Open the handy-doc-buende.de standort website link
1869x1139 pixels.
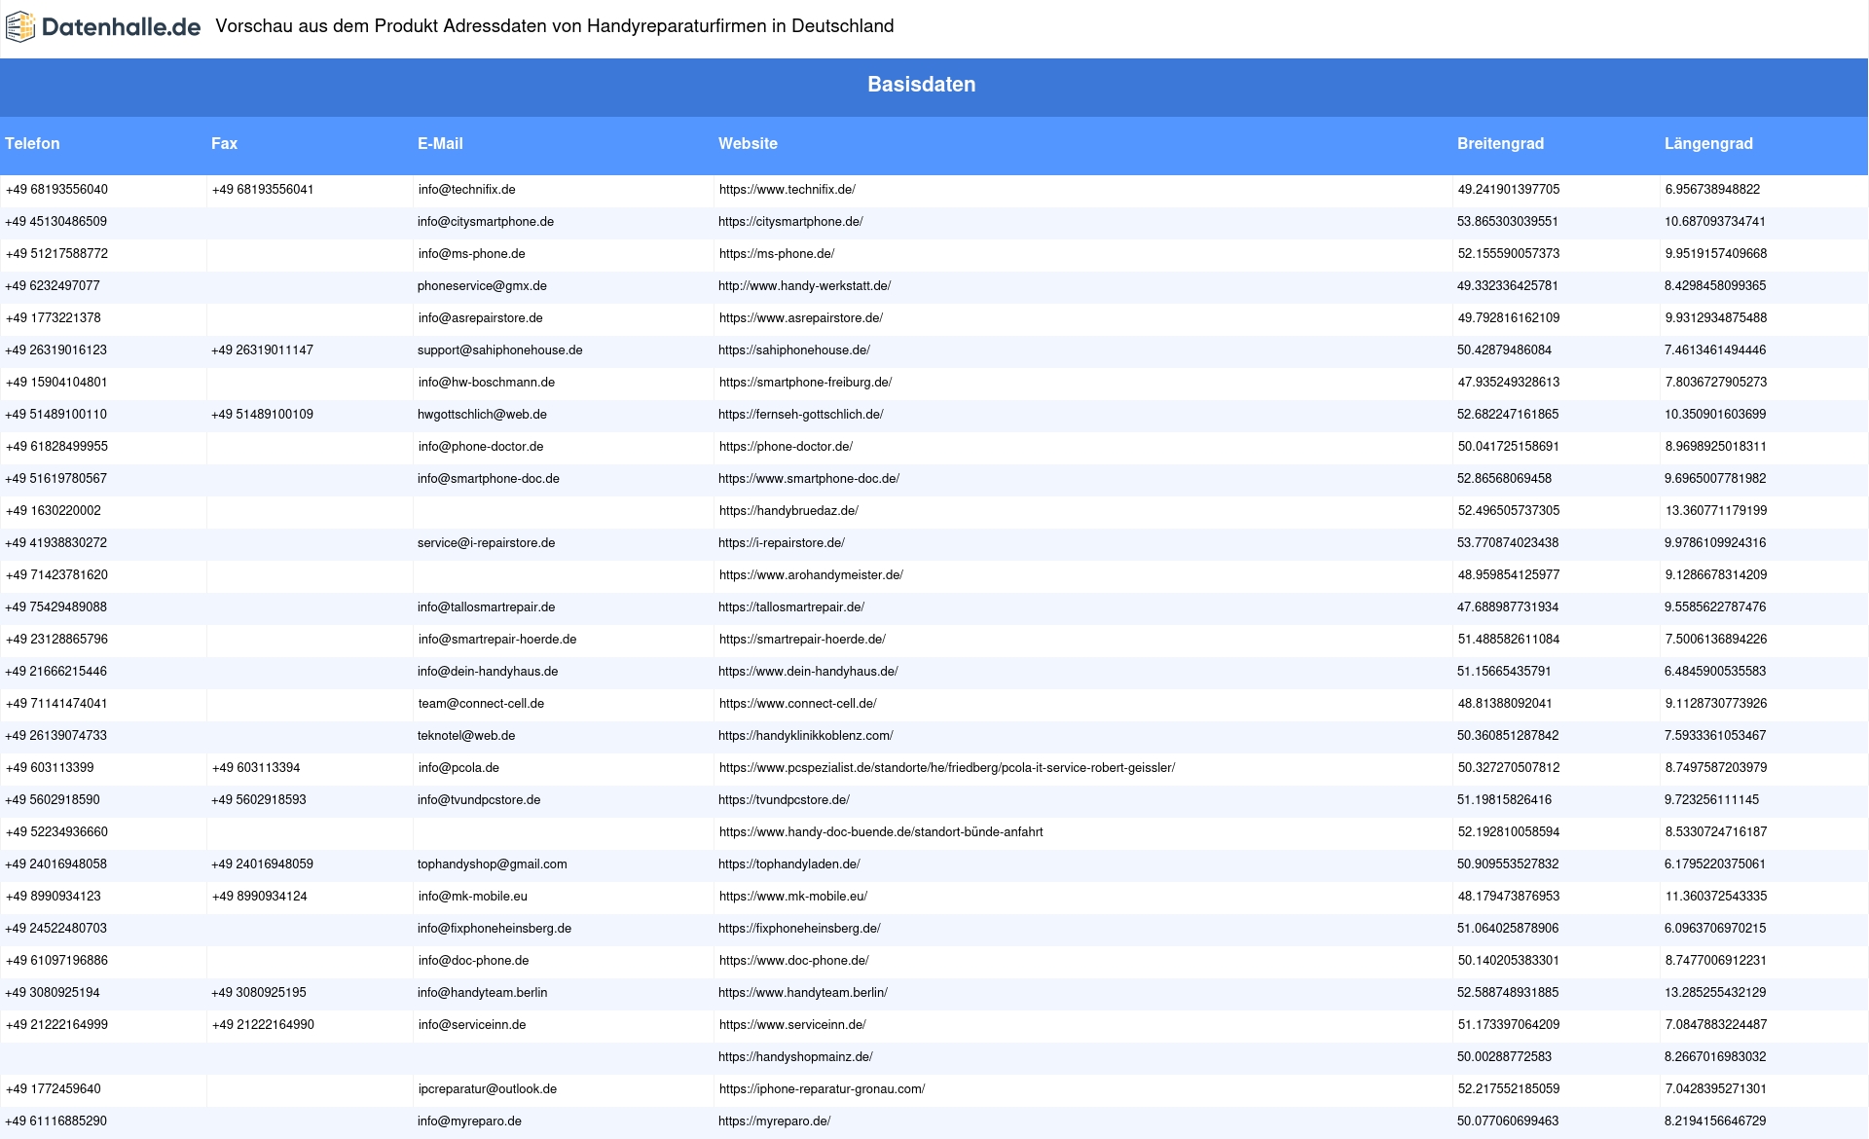point(881,832)
